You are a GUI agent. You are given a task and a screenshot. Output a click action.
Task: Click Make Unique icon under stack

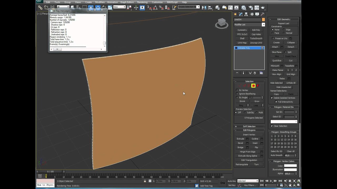tap(250, 73)
